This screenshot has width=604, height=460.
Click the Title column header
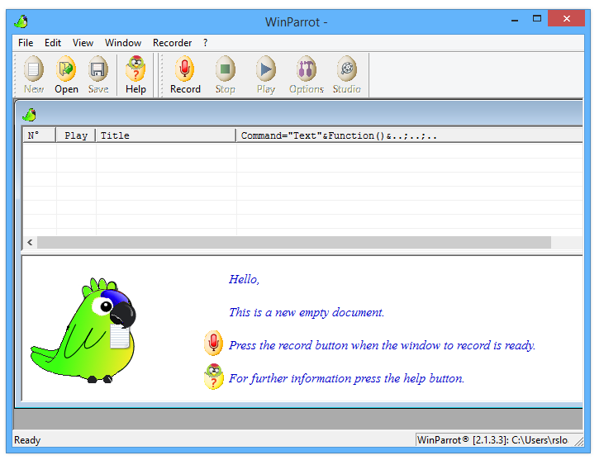(166, 135)
